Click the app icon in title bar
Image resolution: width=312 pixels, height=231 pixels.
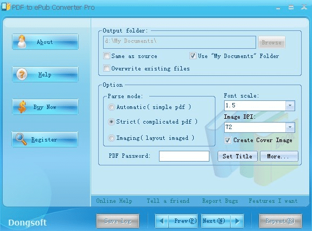(x=6, y=7)
